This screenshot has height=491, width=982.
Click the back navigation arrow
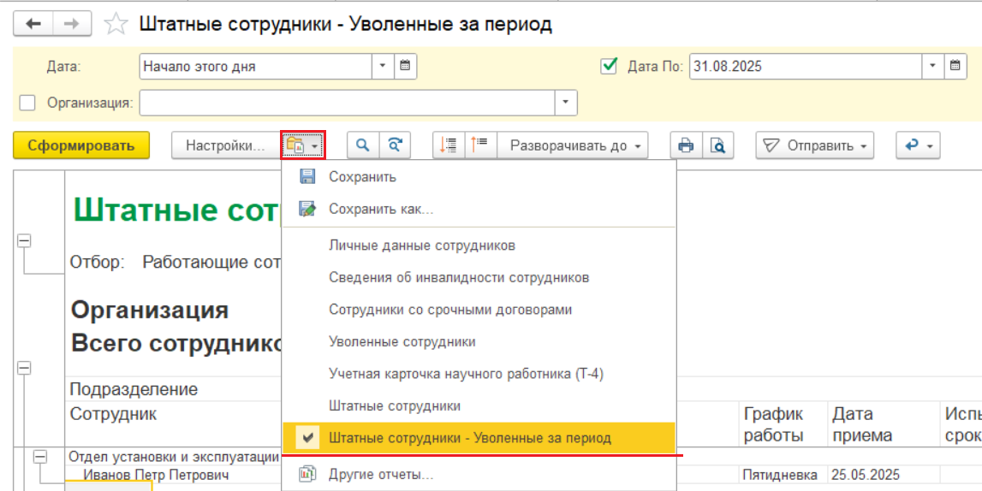(33, 24)
